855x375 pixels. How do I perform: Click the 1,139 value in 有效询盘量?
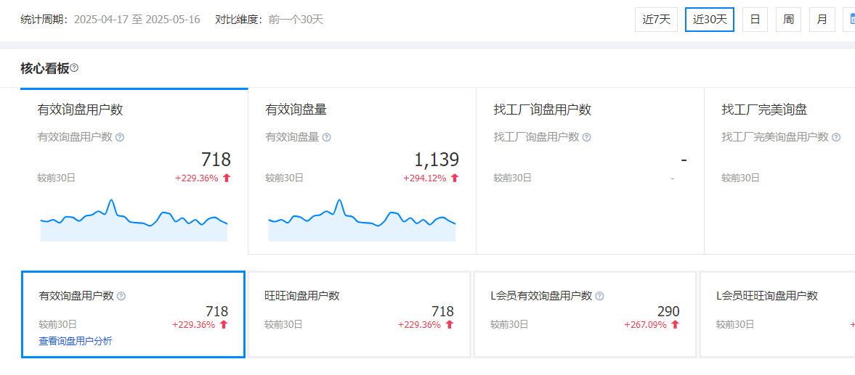[437, 160]
